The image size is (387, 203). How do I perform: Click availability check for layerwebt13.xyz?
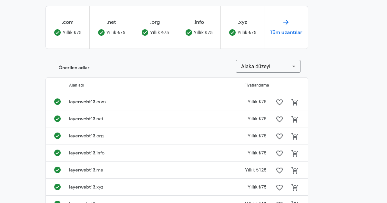[x=57, y=187]
